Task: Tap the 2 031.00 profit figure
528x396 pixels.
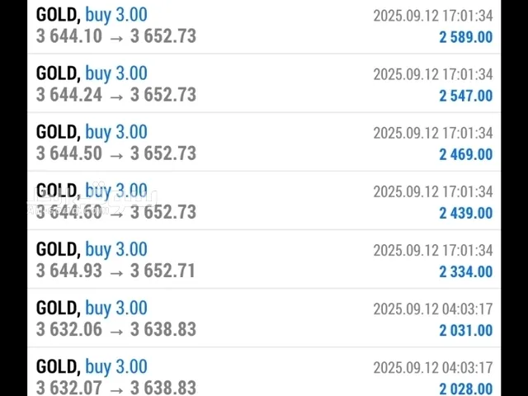Action: [x=465, y=330]
